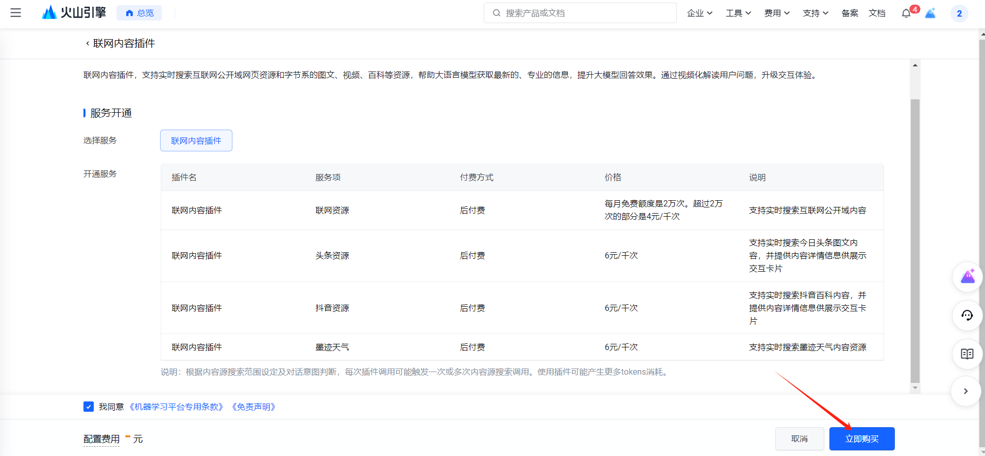Open the customer service headset icon
This screenshot has width=985, height=456.
point(967,315)
